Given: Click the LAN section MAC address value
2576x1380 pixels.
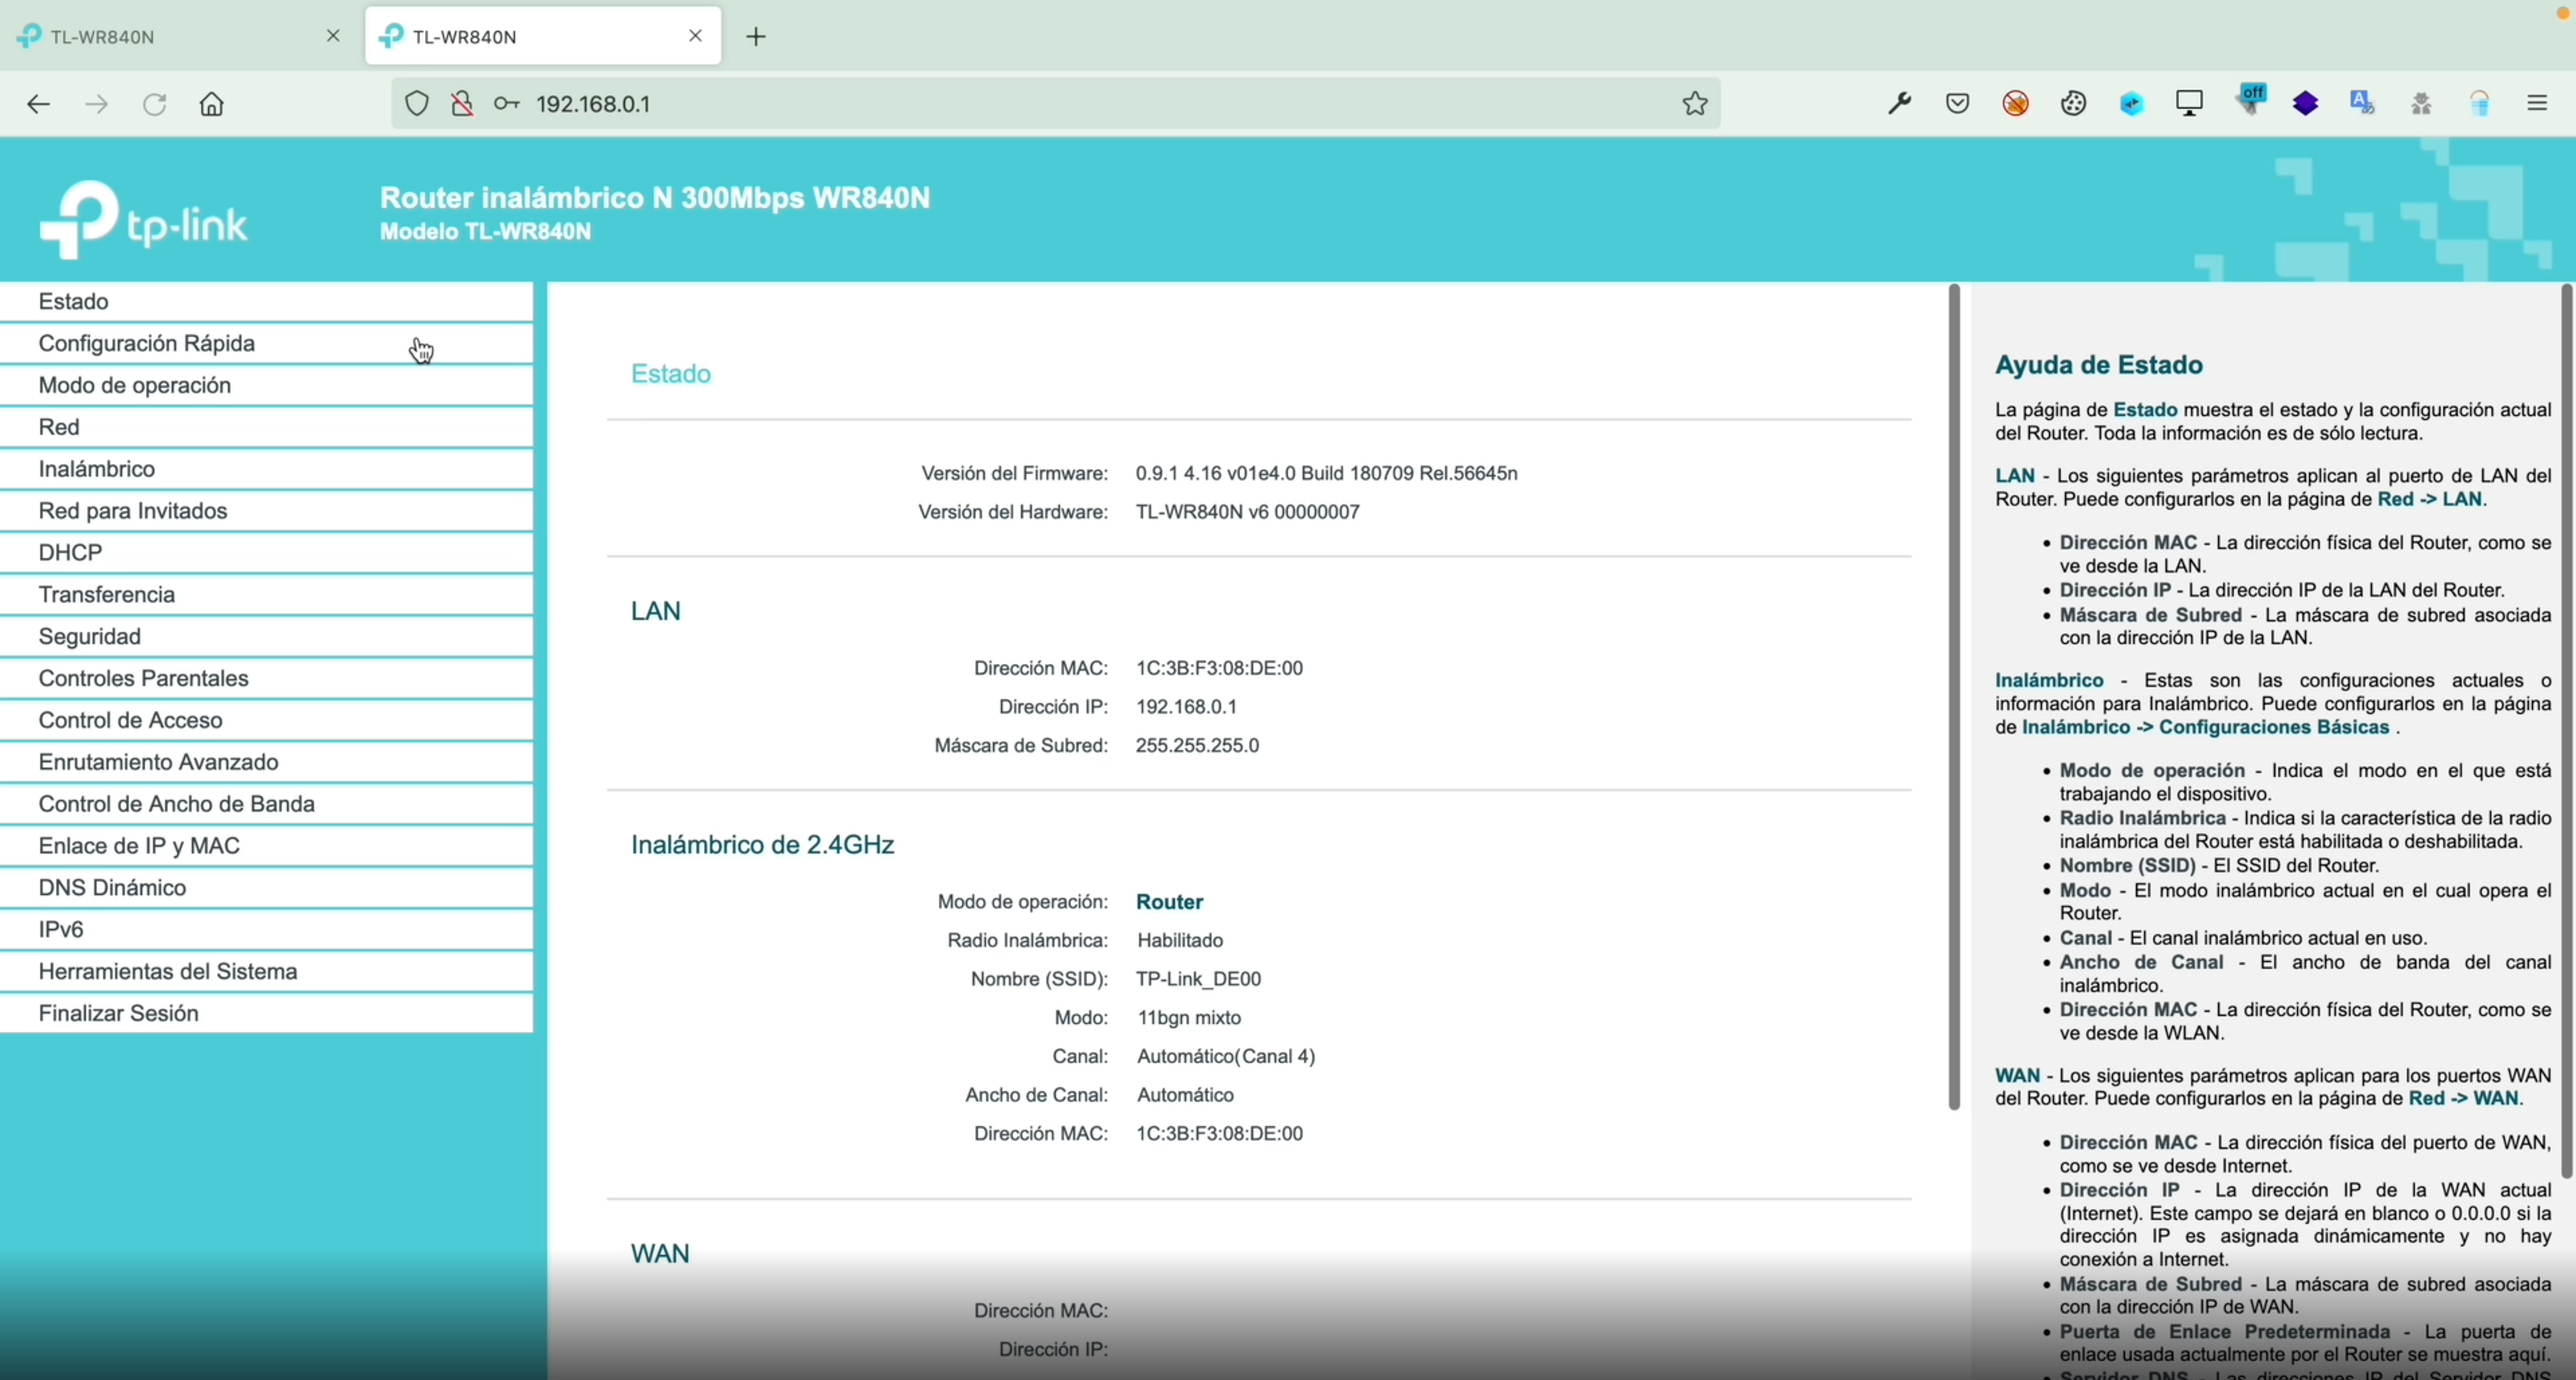Looking at the screenshot, I should pyautogui.click(x=1219, y=668).
